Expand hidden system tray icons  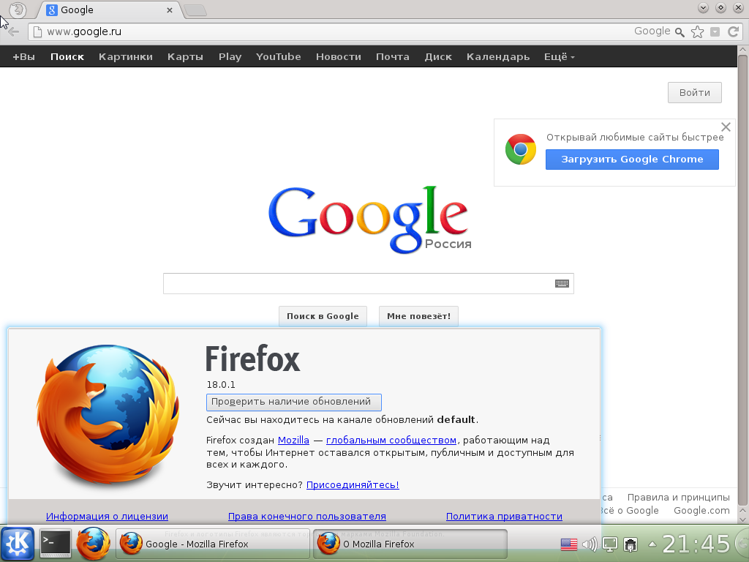(x=652, y=544)
